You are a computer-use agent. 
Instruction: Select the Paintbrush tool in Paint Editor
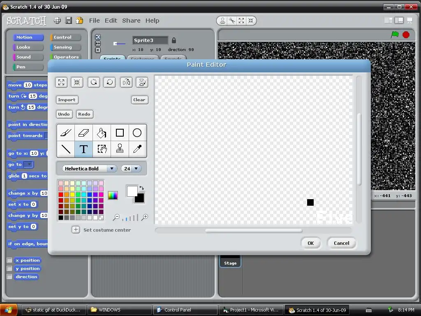pos(66,133)
